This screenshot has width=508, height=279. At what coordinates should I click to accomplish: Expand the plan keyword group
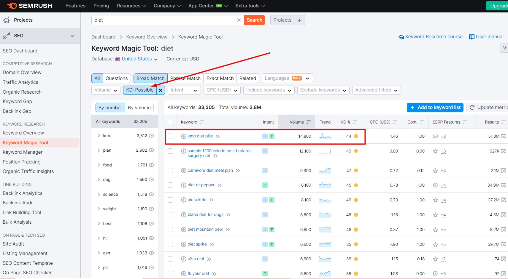pos(99,150)
